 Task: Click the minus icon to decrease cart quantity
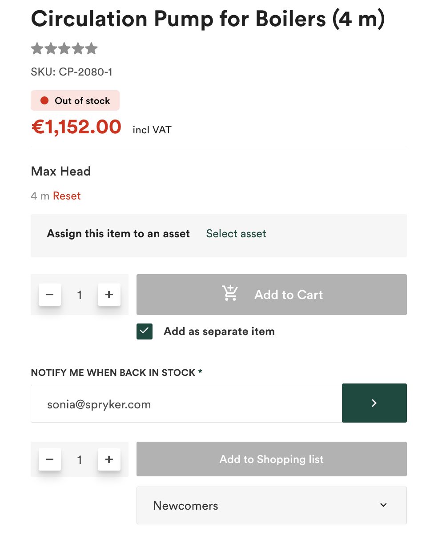tap(50, 294)
